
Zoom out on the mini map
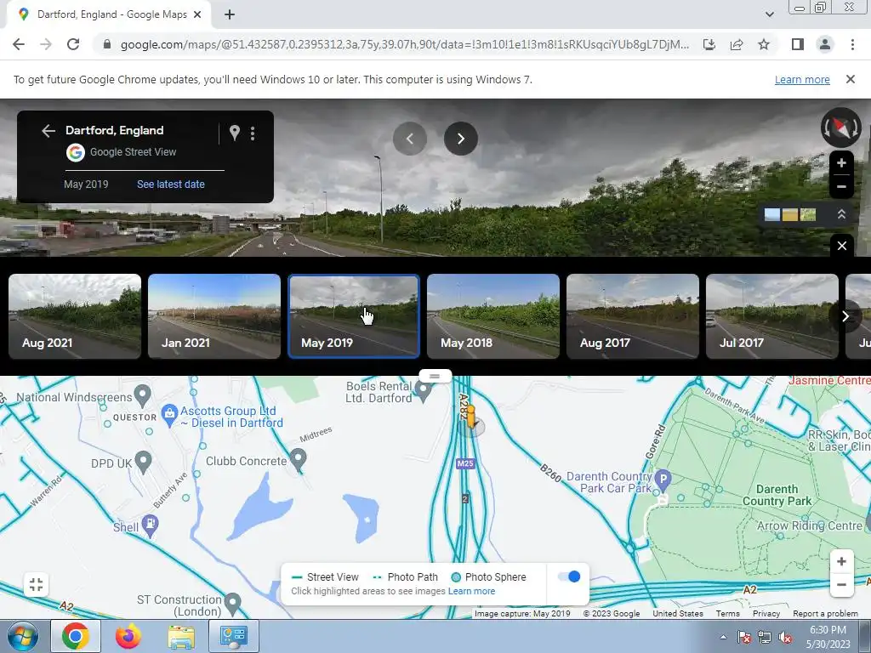click(841, 585)
